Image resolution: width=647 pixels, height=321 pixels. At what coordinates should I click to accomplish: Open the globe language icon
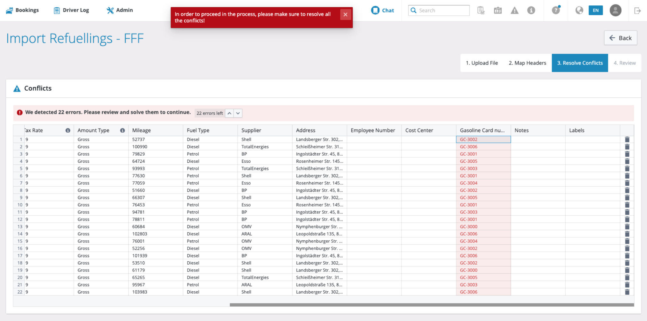579,10
